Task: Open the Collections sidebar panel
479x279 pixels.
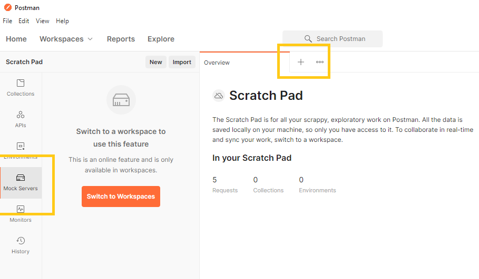Action: [21, 88]
